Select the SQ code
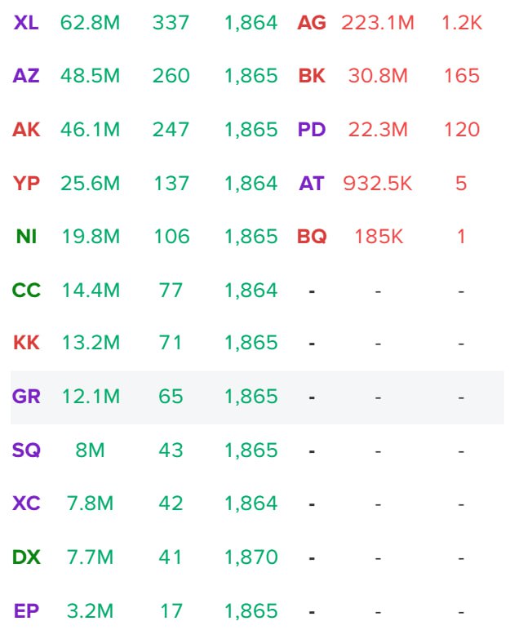 [26, 450]
